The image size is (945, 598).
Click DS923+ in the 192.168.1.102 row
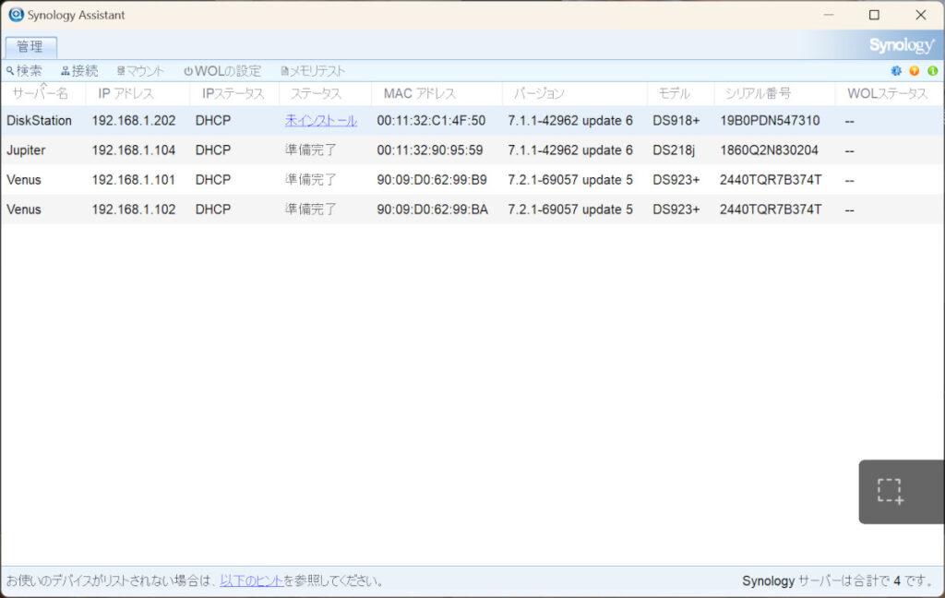pyautogui.click(x=676, y=209)
